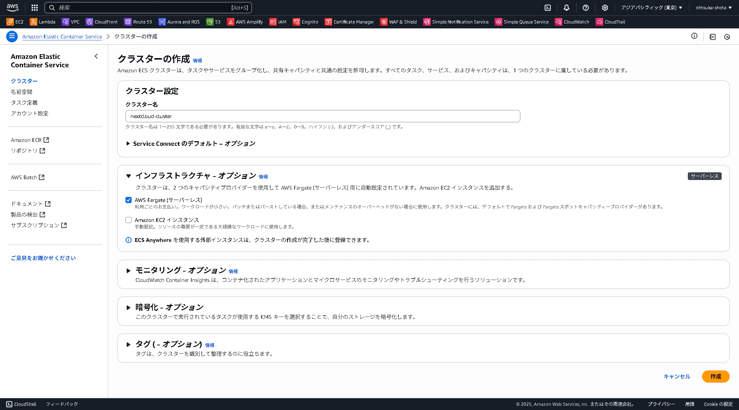Click the info panel icon near breadcrumb
This screenshot has width=739, height=410.
[x=694, y=36]
